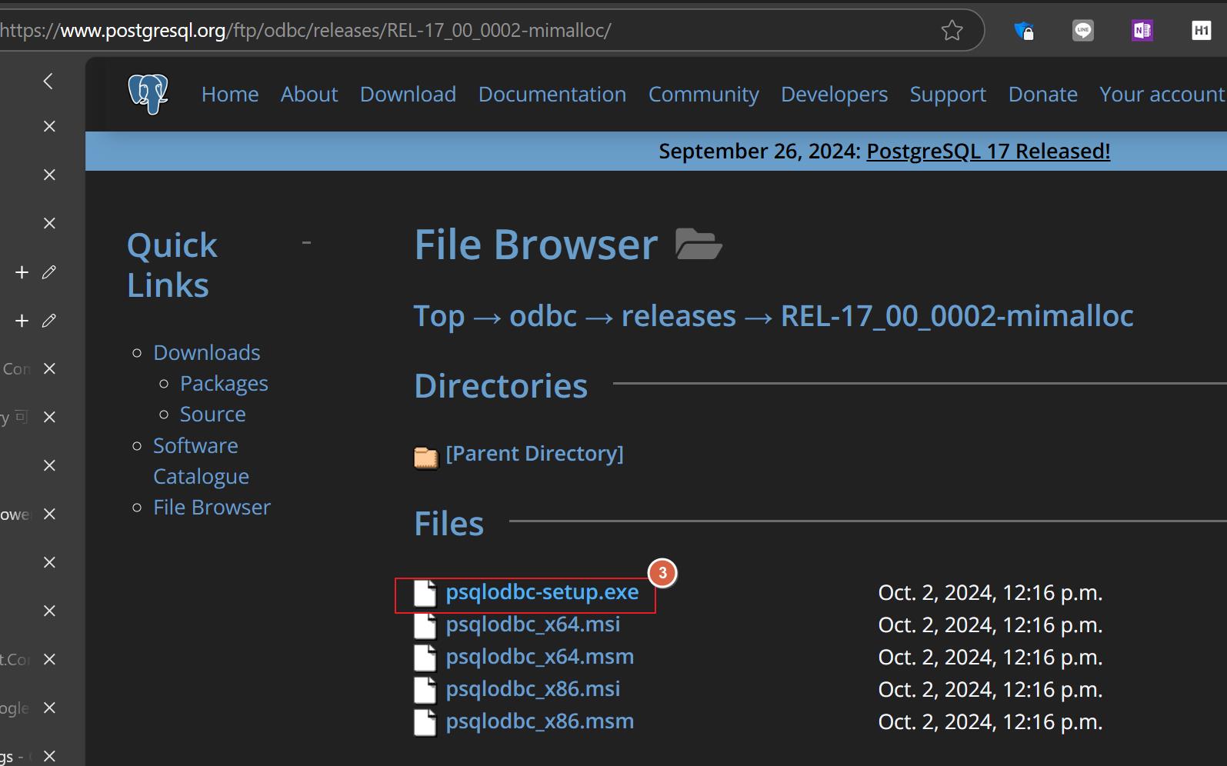Click the browser address bar URL
1227x766 pixels.
tap(305, 31)
